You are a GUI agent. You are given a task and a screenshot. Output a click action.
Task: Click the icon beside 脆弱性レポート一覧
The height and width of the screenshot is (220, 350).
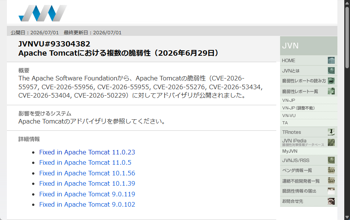(331, 91)
